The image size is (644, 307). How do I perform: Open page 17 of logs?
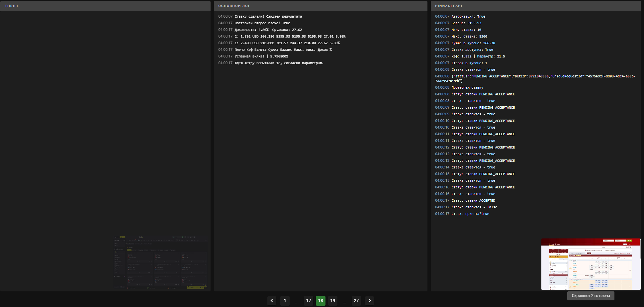[309, 301]
